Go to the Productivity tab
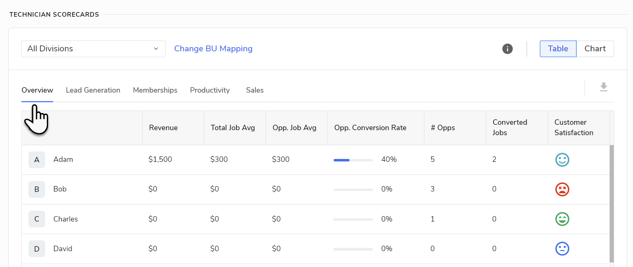The height and width of the screenshot is (267, 633). click(x=210, y=90)
